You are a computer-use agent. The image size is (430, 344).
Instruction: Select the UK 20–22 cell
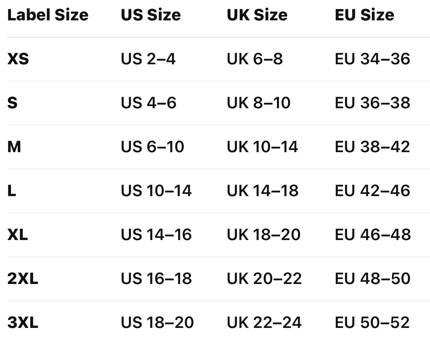pos(264,279)
